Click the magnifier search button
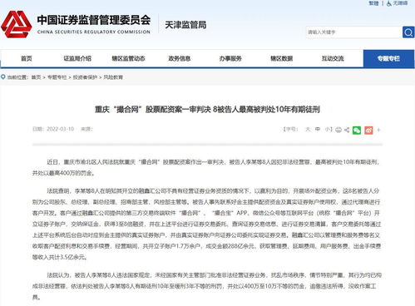The image size is (415, 306). tap(408, 32)
